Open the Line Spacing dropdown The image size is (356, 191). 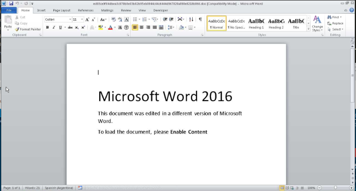[x=171, y=27]
